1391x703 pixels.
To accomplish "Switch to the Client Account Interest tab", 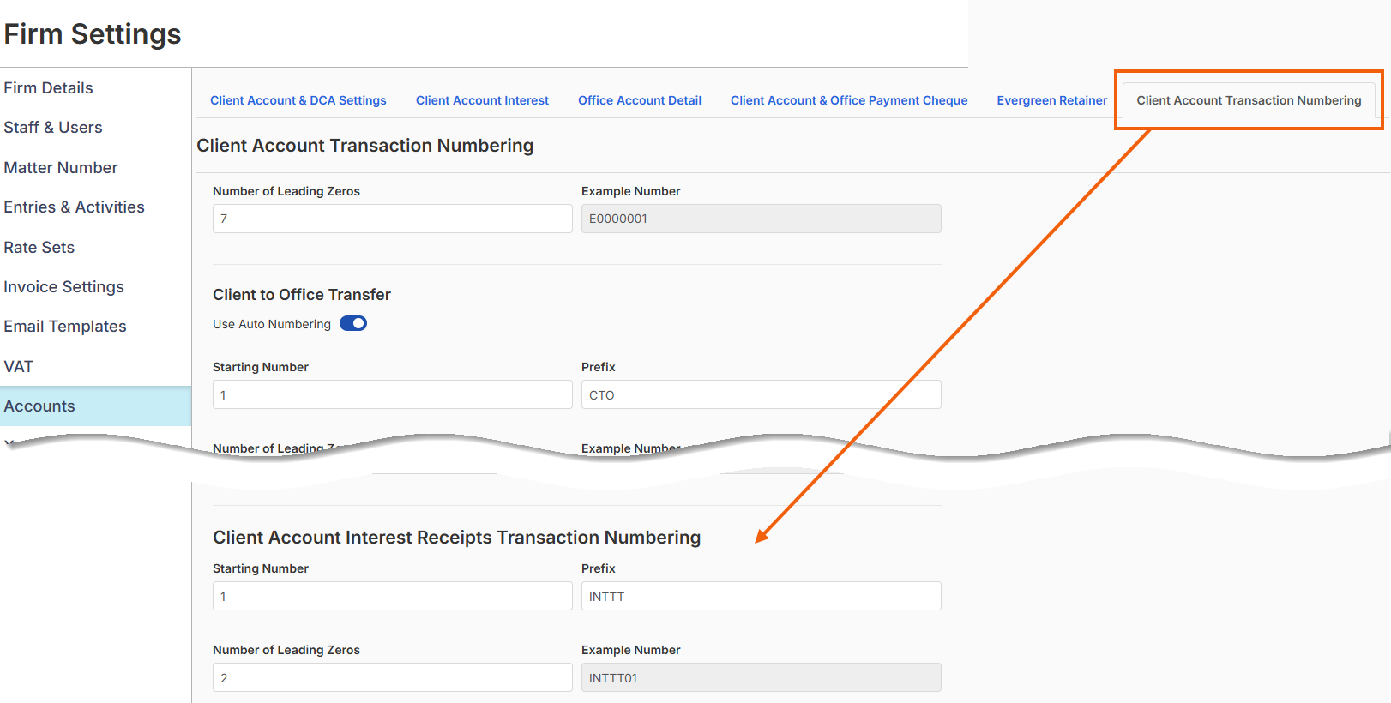I will (482, 100).
